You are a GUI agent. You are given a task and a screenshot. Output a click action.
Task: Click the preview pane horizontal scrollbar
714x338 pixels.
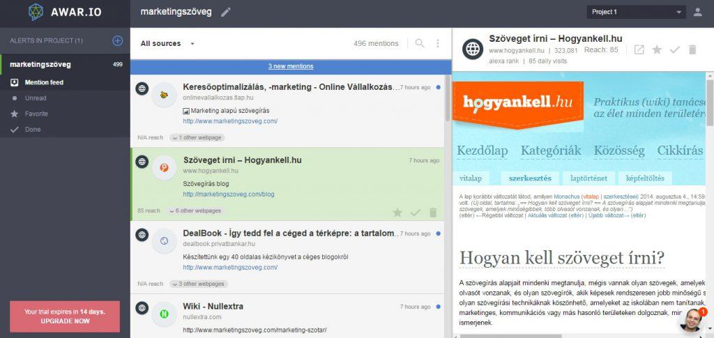(510, 336)
